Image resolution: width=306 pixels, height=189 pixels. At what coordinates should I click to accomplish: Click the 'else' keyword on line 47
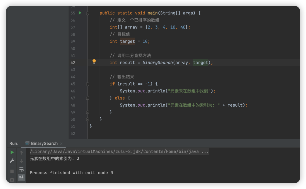pos(120,98)
